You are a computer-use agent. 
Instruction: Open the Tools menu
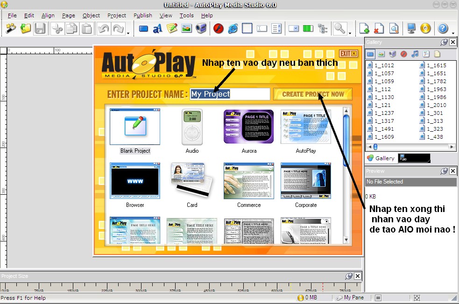point(186,15)
